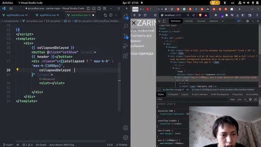Screen dimensions: 261x147
Task: Open Source Control view in activity bar
Action: coord(126,36)
